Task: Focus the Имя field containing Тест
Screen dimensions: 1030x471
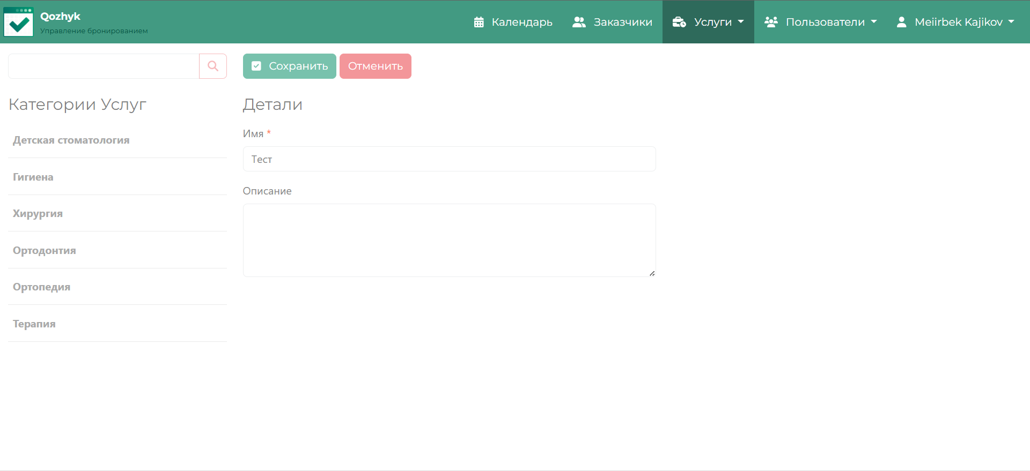Action: tap(449, 159)
